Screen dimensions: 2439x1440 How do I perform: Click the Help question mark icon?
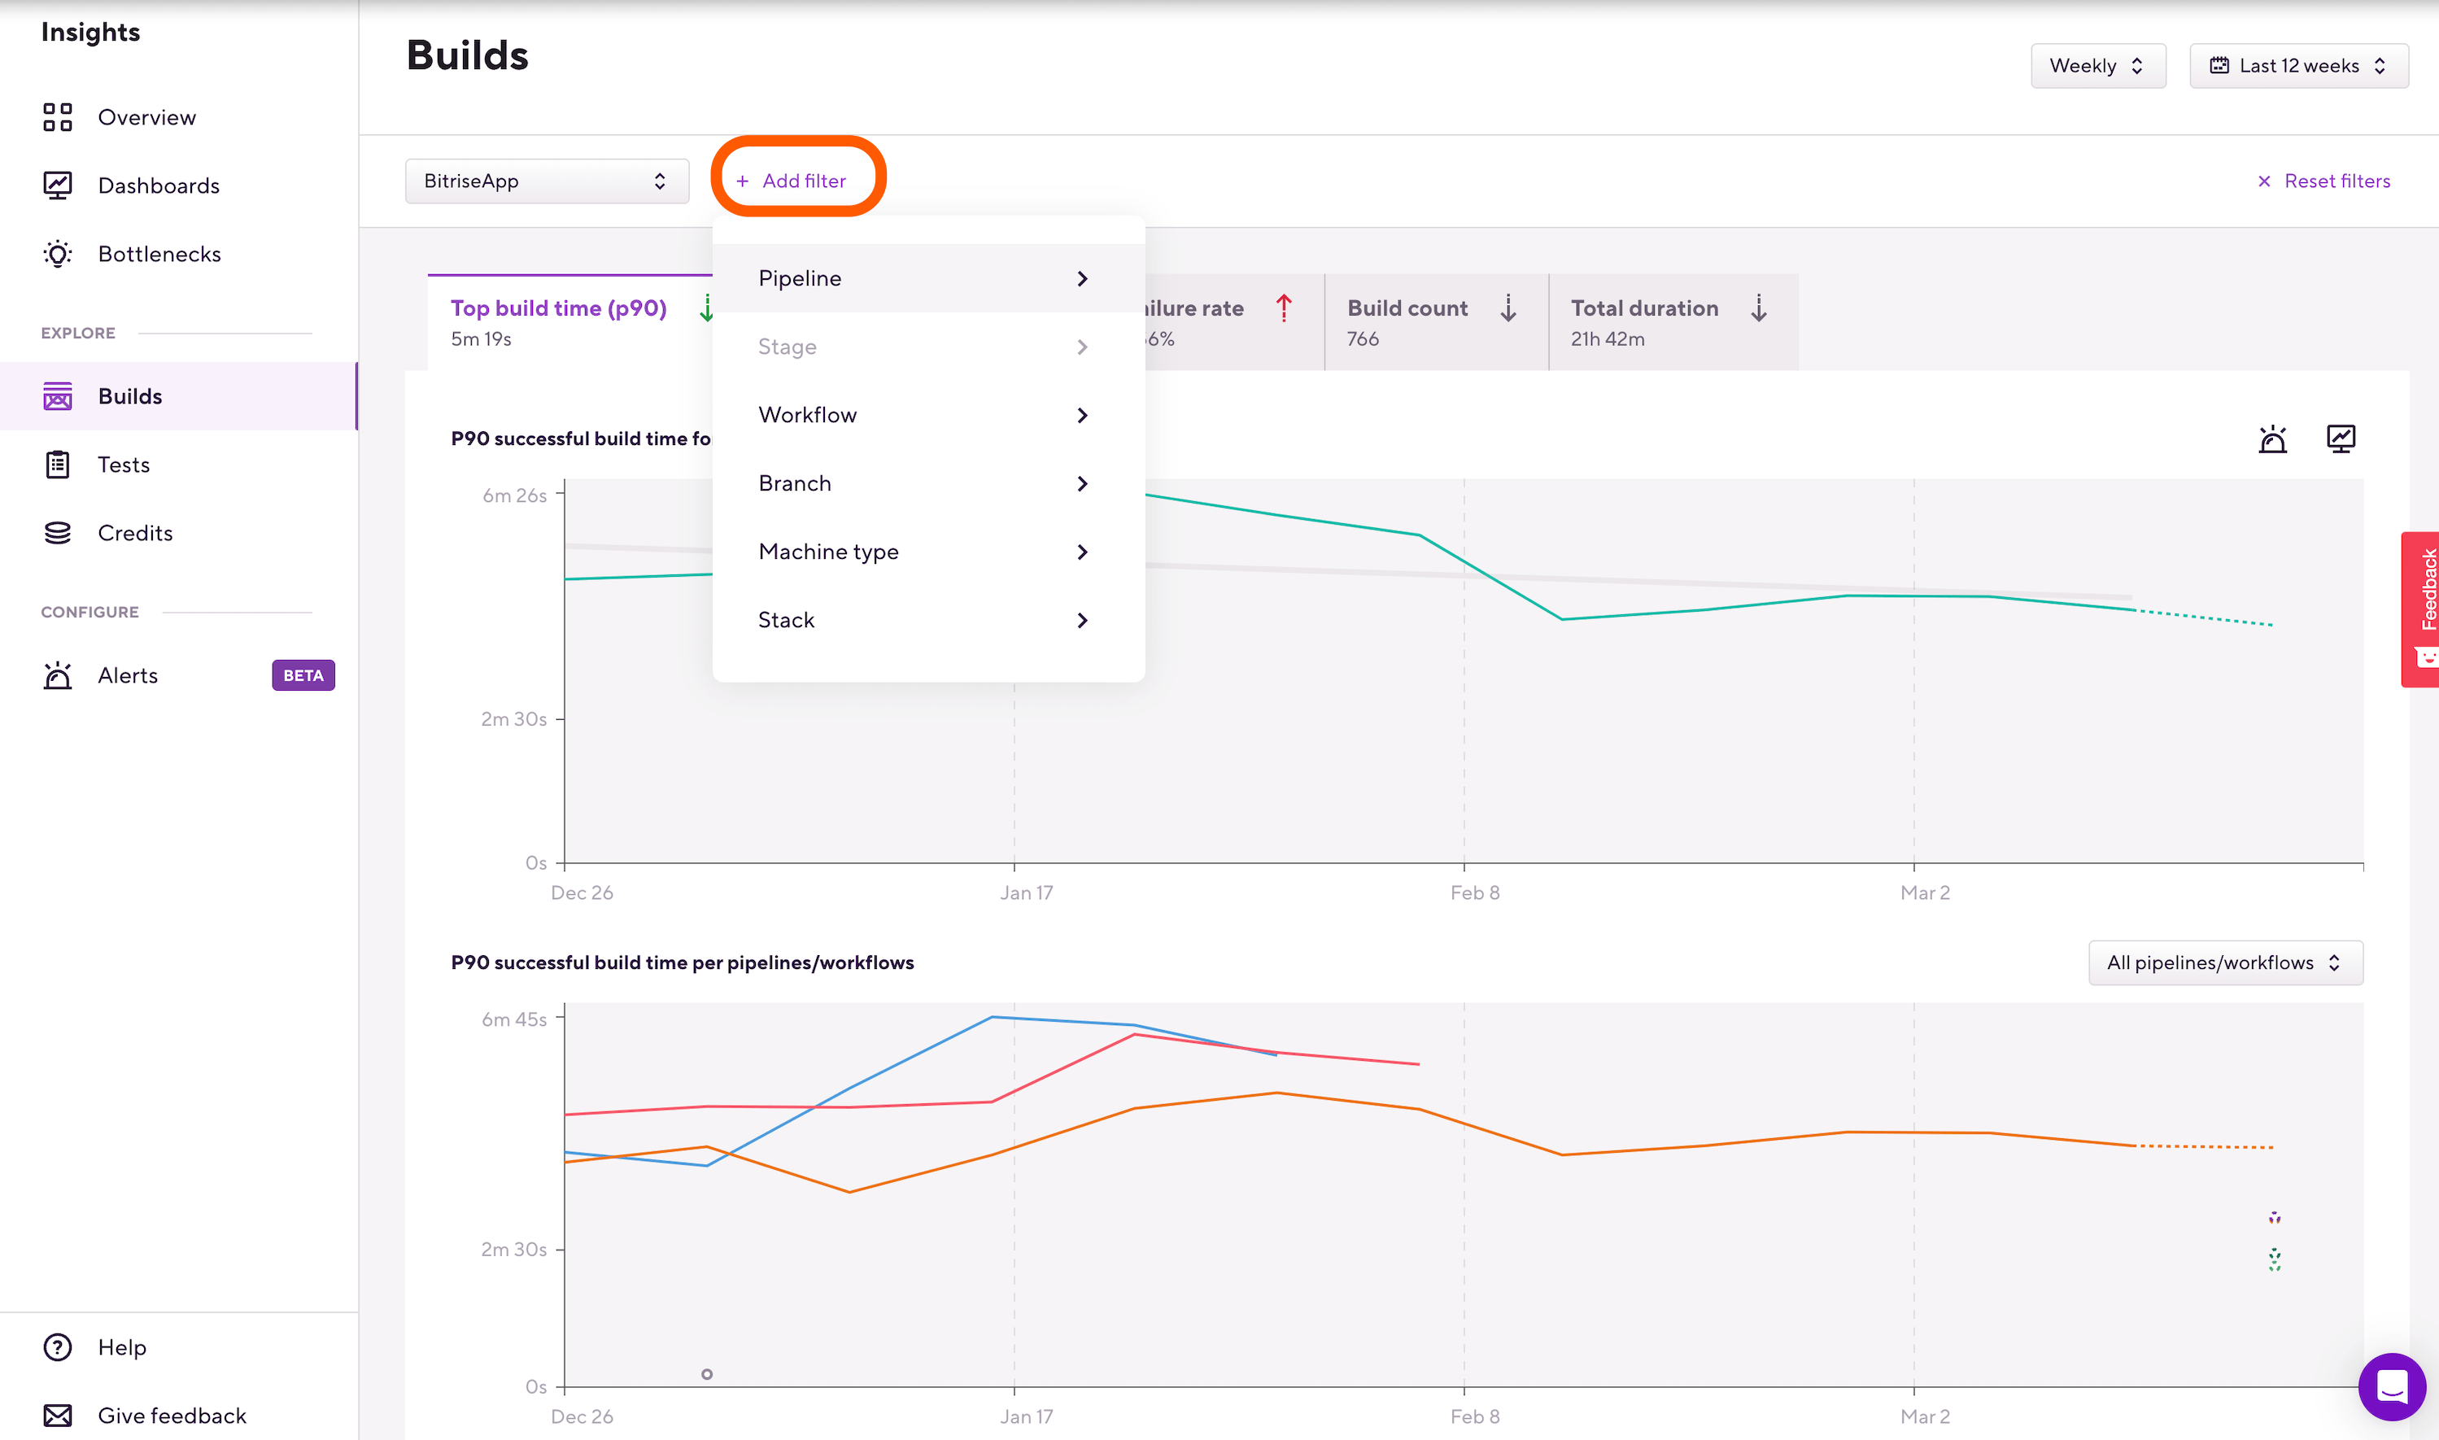[57, 1346]
